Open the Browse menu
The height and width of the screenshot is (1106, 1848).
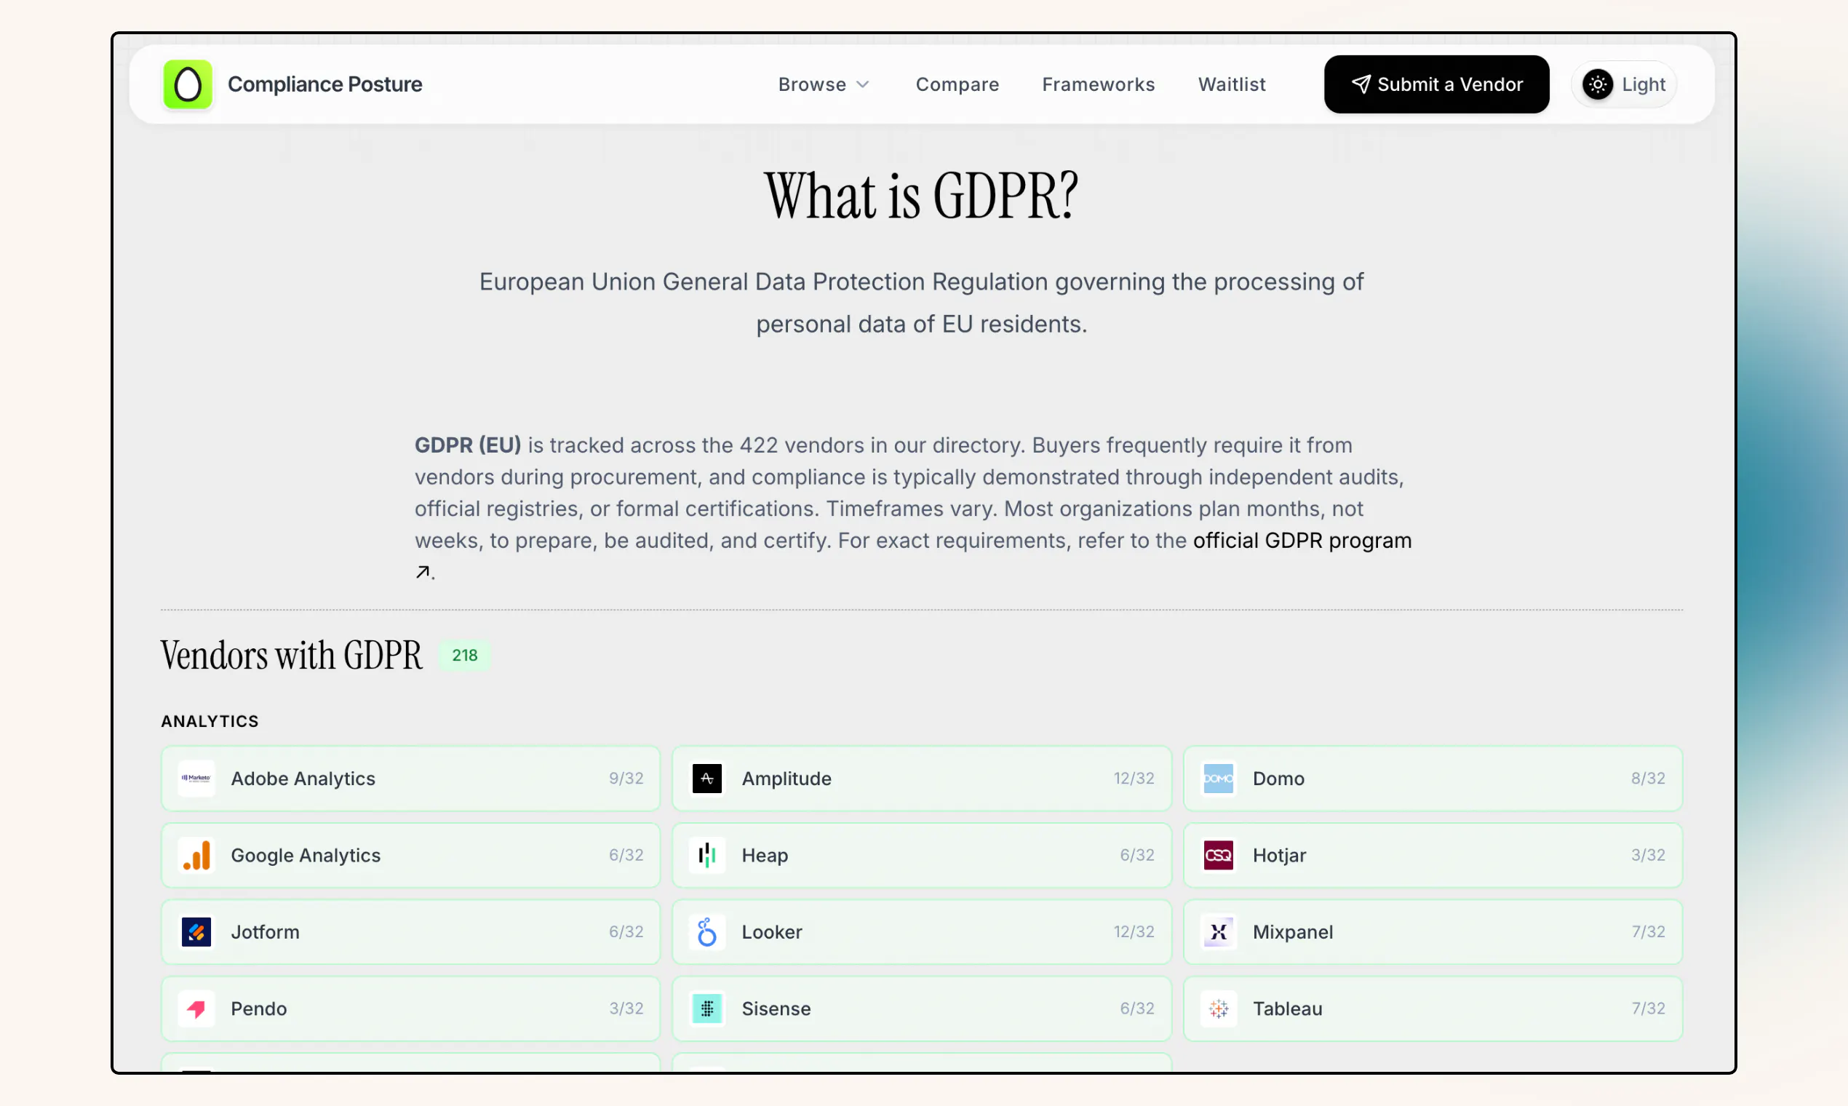(x=824, y=84)
